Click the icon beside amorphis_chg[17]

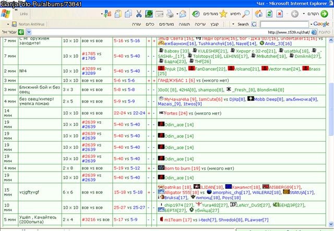(x=209, y=192)
